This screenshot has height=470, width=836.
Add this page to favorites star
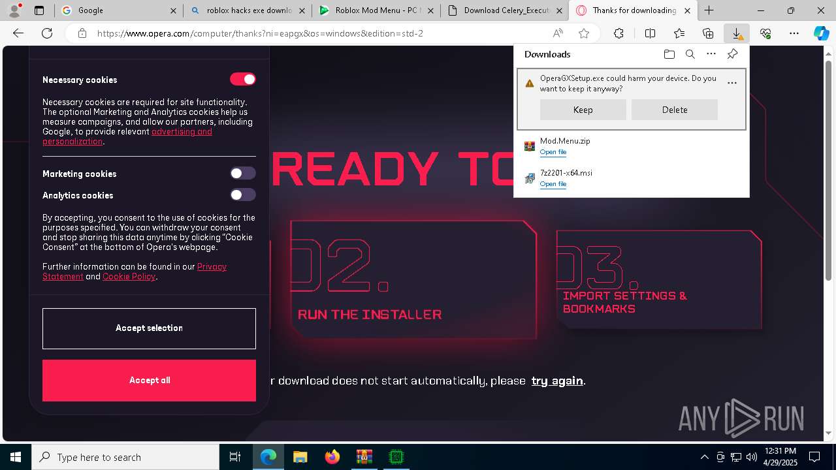pos(584,33)
